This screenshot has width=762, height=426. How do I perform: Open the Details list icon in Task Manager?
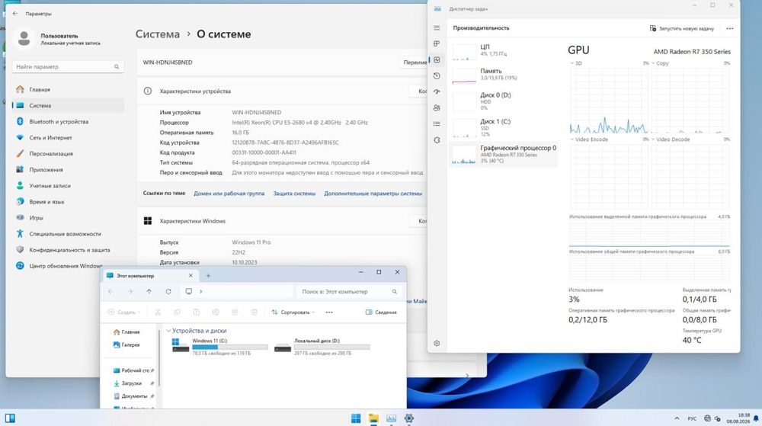(437, 124)
